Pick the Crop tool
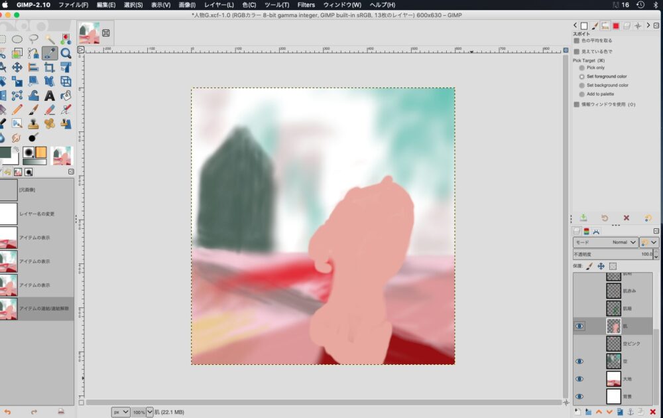Screen dimensions: 663x418 (x=50, y=68)
